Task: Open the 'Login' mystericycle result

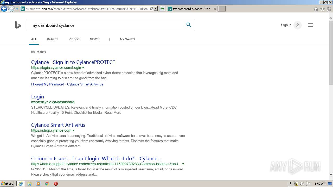Action: (x=37, y=97)
